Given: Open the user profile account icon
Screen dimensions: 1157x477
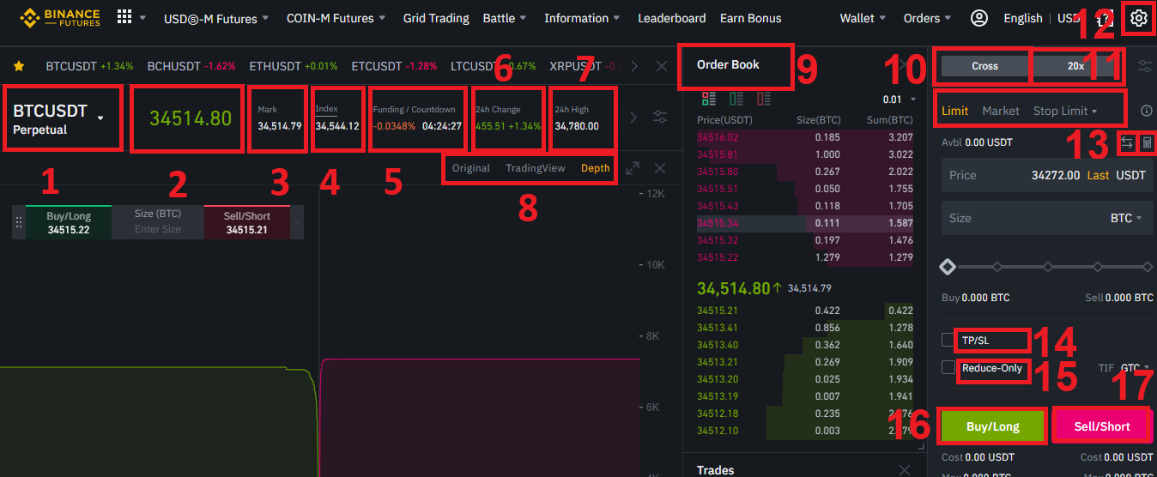Looking at the screenshot, I should (x=978, y=18).
